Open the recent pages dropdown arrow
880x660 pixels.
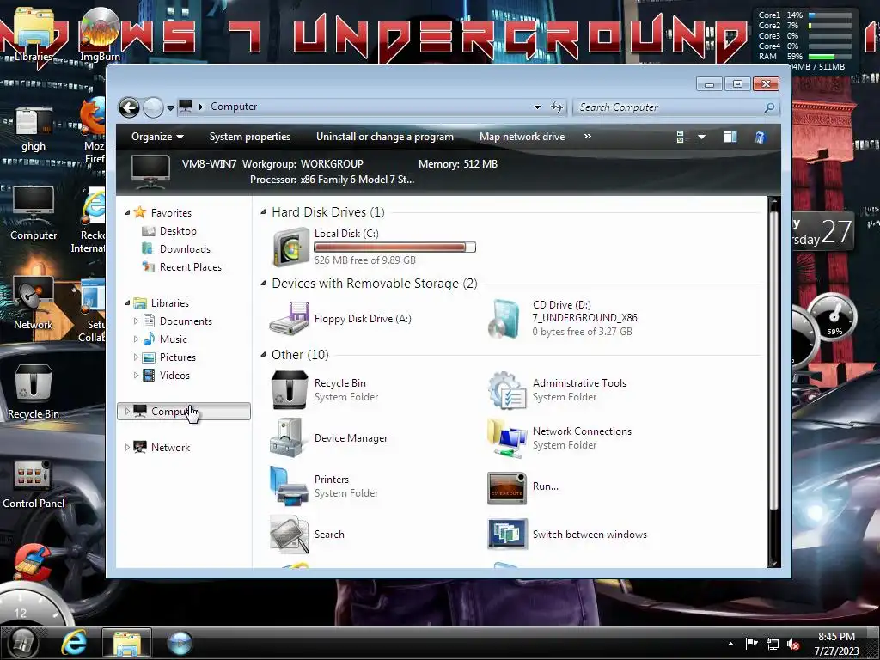(x=170, y=107)
